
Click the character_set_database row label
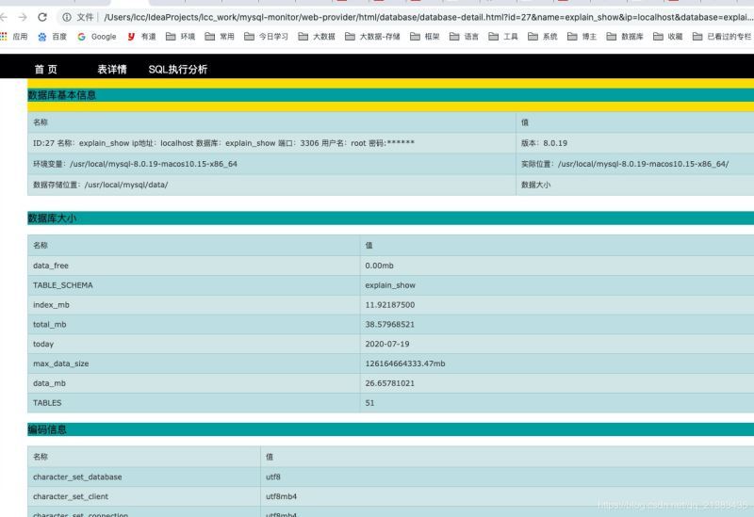(x=77, y=477)
